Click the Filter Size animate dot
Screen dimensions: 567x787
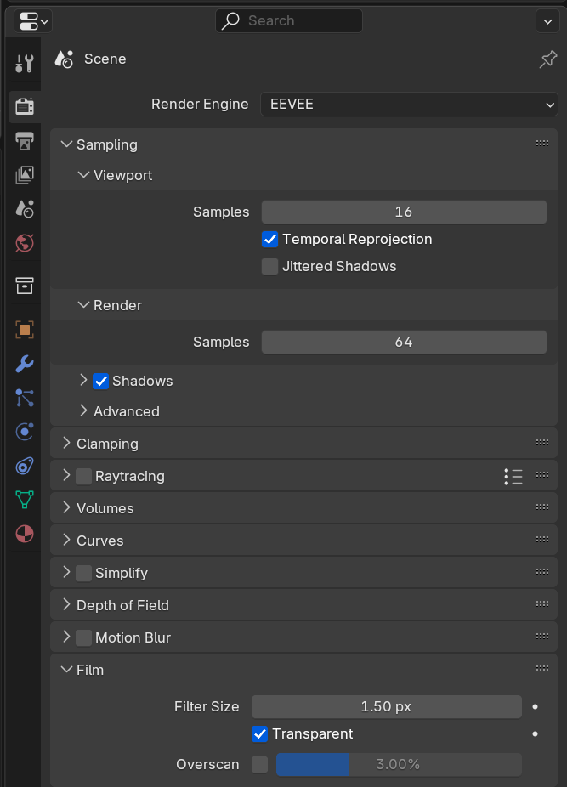(535, 707)
